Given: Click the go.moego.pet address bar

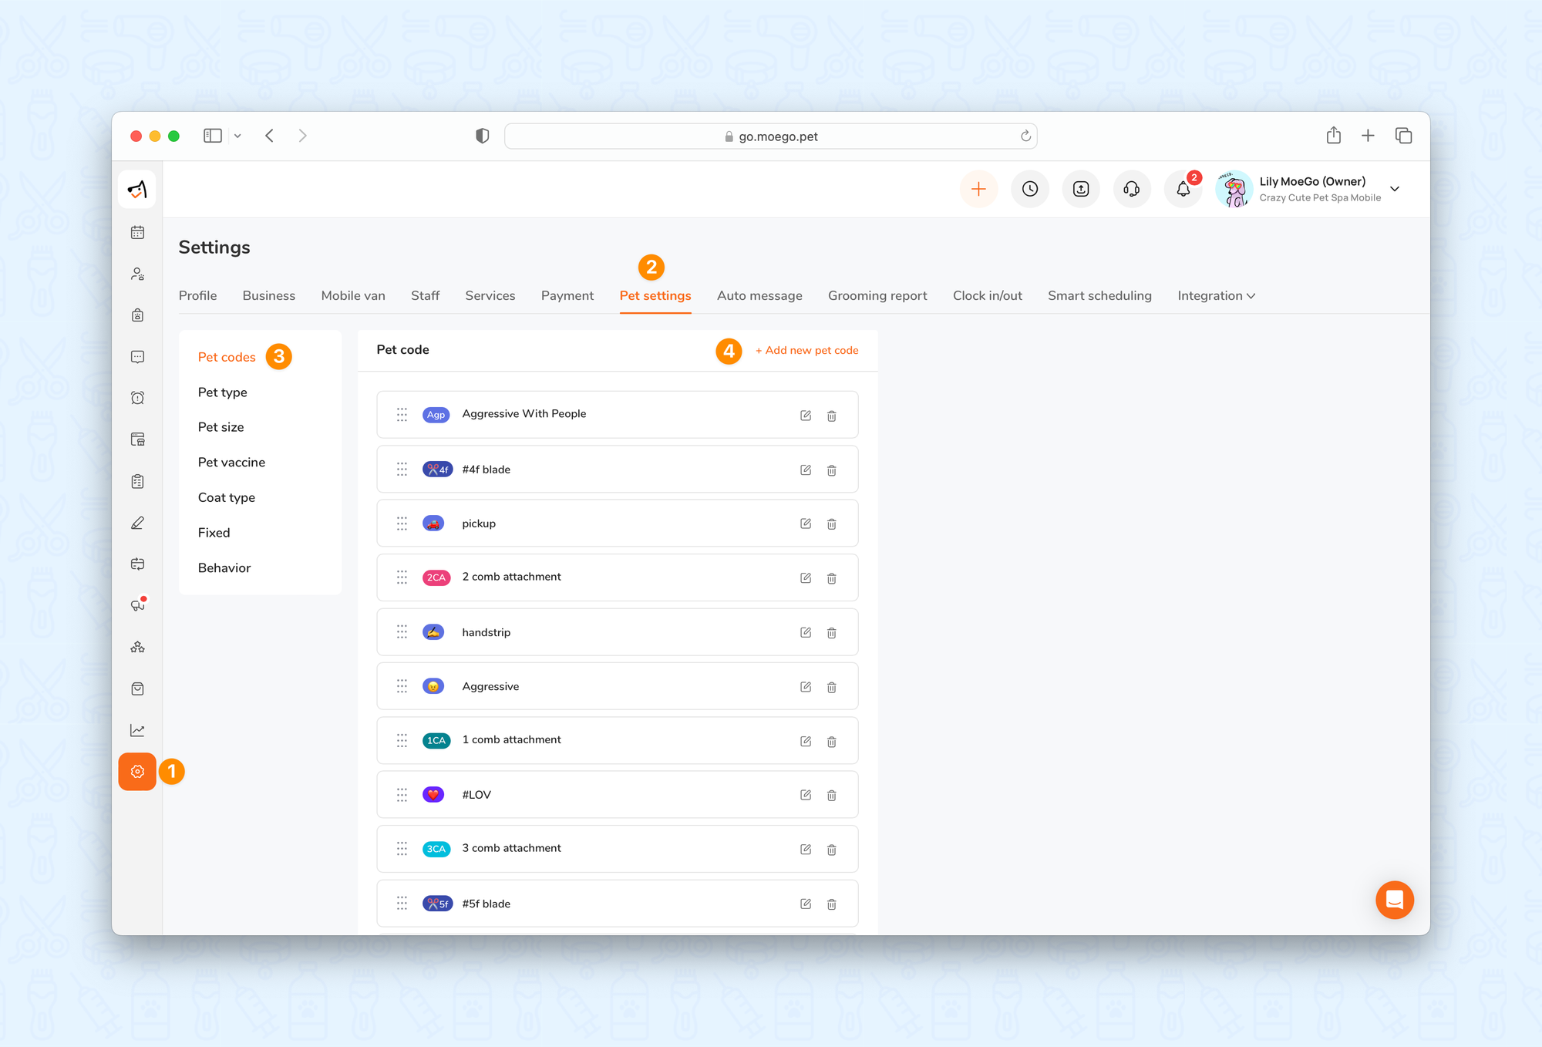Looking at the screenshot, I should pos(771,136).
